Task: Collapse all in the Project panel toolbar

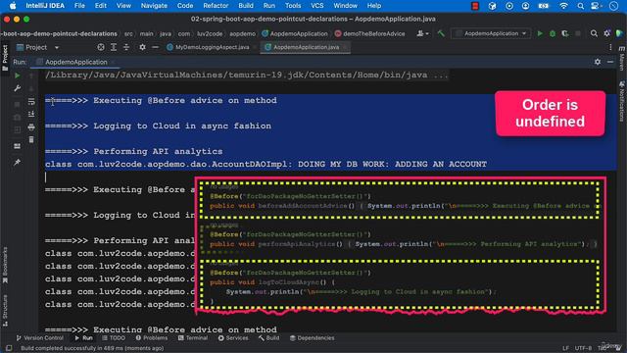Action: 126,47
